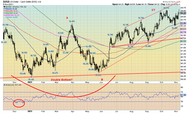
Task: Click the 91.605 peak price label
Action: 46,44
